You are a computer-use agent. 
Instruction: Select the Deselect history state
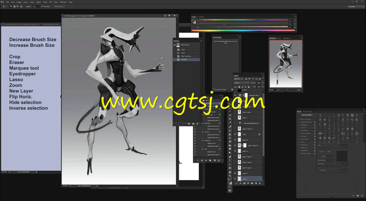187,59
